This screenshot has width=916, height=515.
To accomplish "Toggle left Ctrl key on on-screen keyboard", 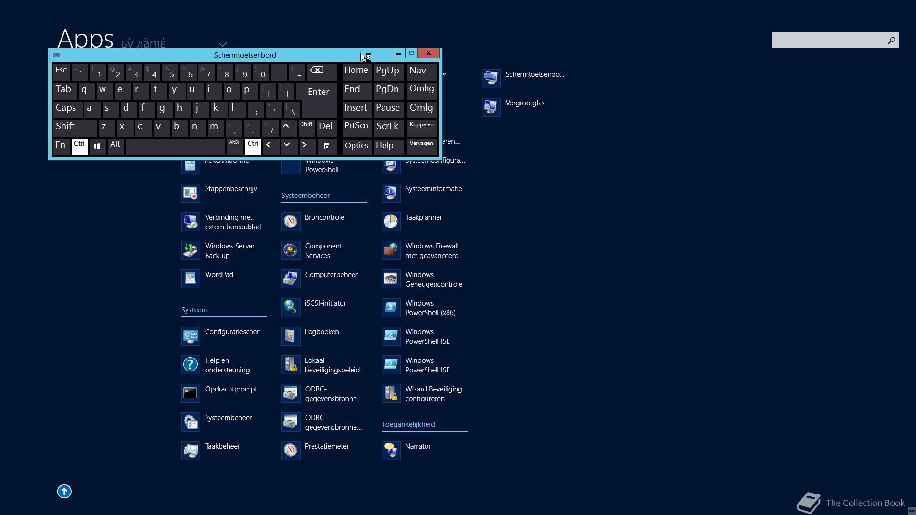I will click(x=79, y=146).
